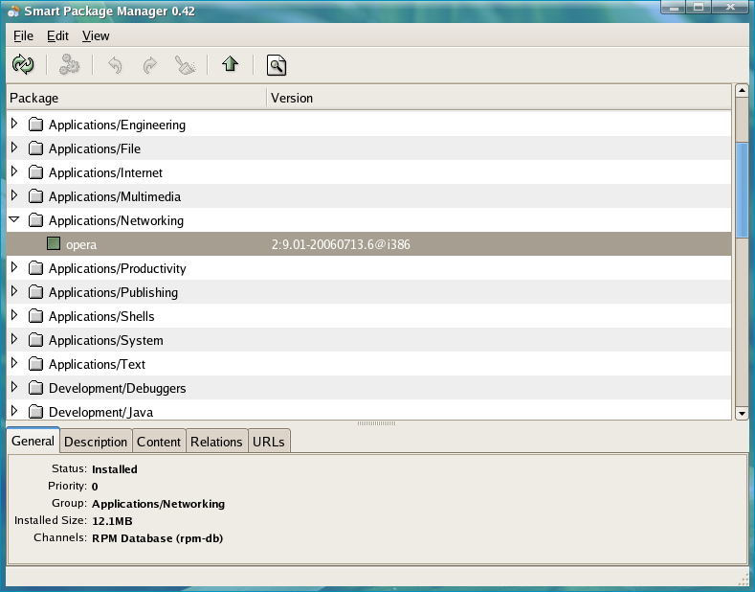This screenshot has height=592, width=755.
Task: Click the Clear Changes broom icon
Action: click(185, 65)
